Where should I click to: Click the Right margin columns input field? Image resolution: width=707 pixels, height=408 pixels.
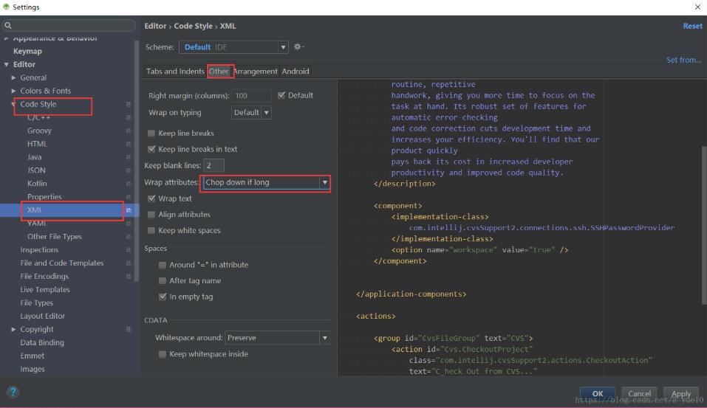pos(251,96)
